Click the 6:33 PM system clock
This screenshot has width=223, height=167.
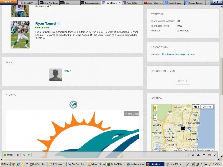217,164
